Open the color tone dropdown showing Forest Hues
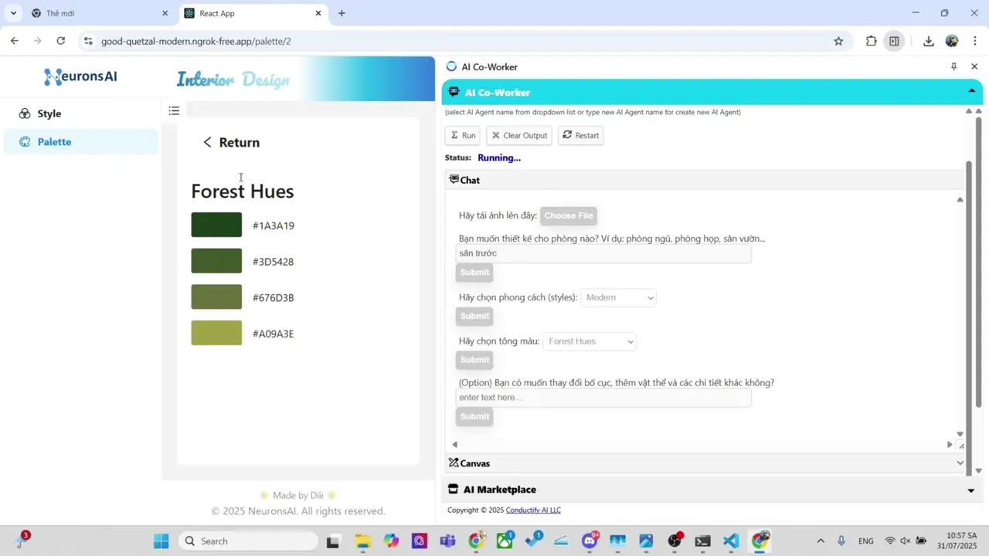The height and width of the screenshot is (556, 989). click(590, 341)
